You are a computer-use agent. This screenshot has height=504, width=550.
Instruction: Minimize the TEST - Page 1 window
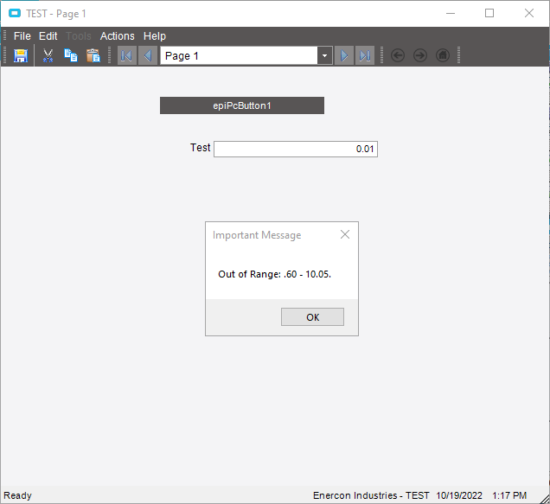pos(451,13)
